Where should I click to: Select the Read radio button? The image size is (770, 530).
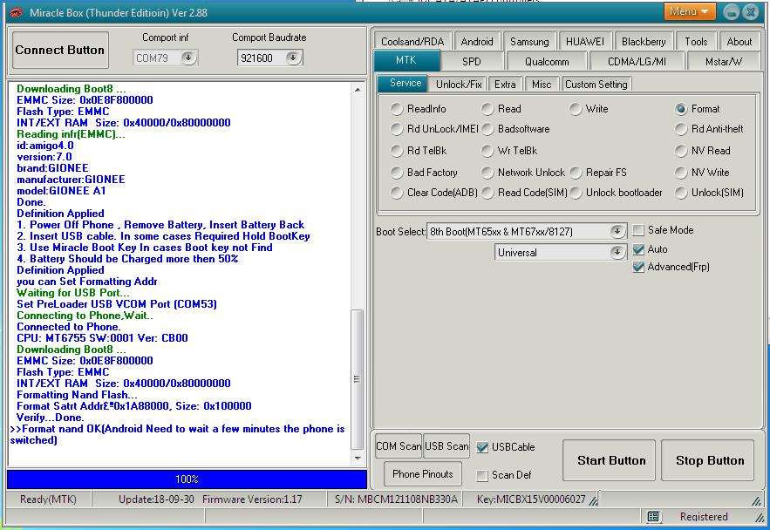[487, 109]
